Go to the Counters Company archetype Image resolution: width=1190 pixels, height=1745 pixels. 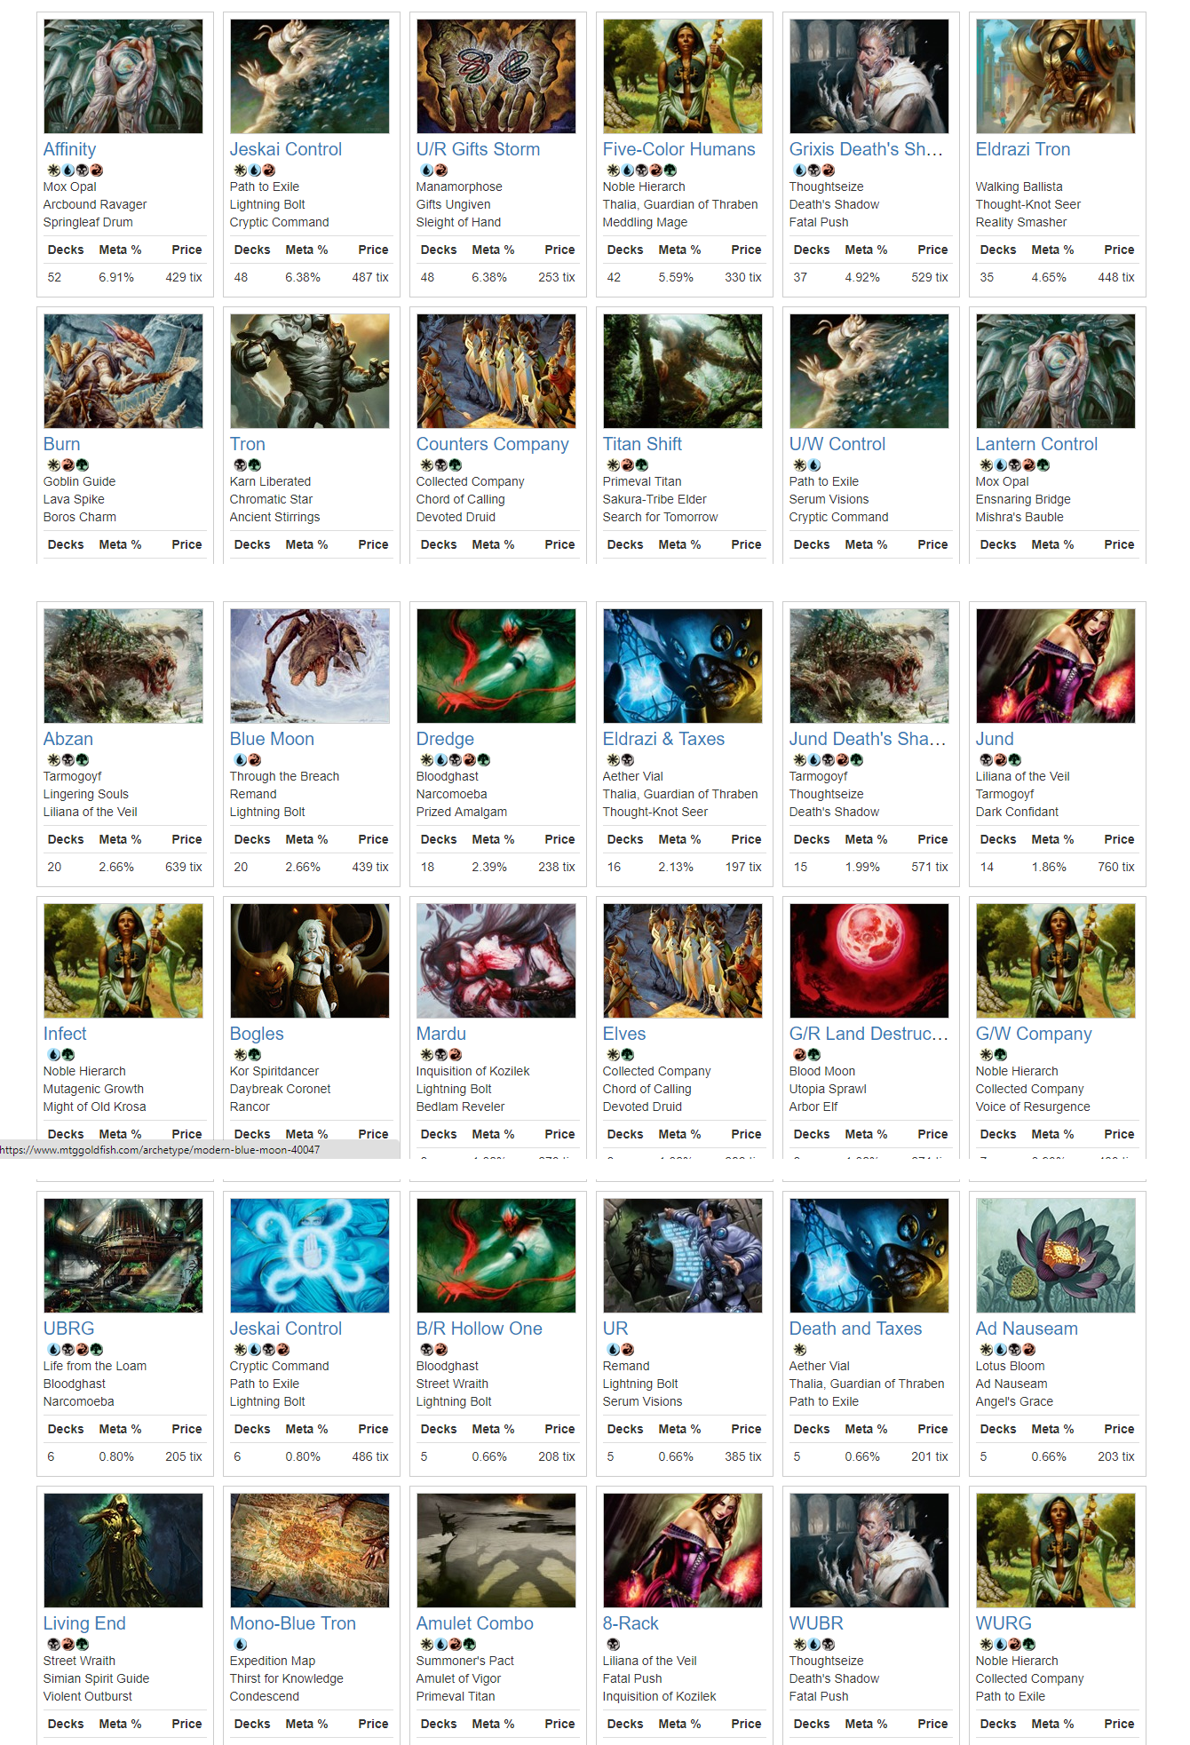[493, 444]
